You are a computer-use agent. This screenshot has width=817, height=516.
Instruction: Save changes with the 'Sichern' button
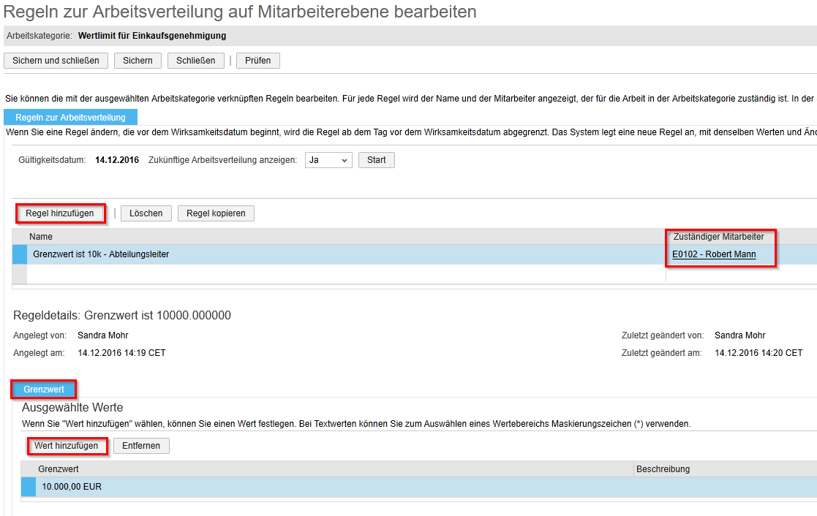pyautogui.click(x=138, y=61)
